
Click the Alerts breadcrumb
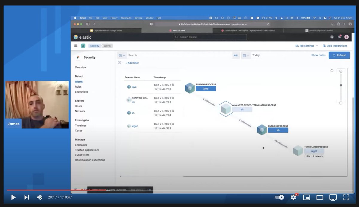click(107, 46)
